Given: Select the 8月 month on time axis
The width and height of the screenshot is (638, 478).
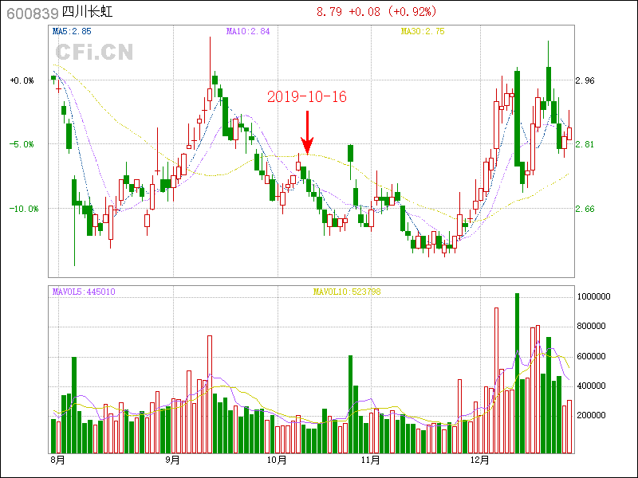Looking at the screenshot, I should [x=57, y=460].
